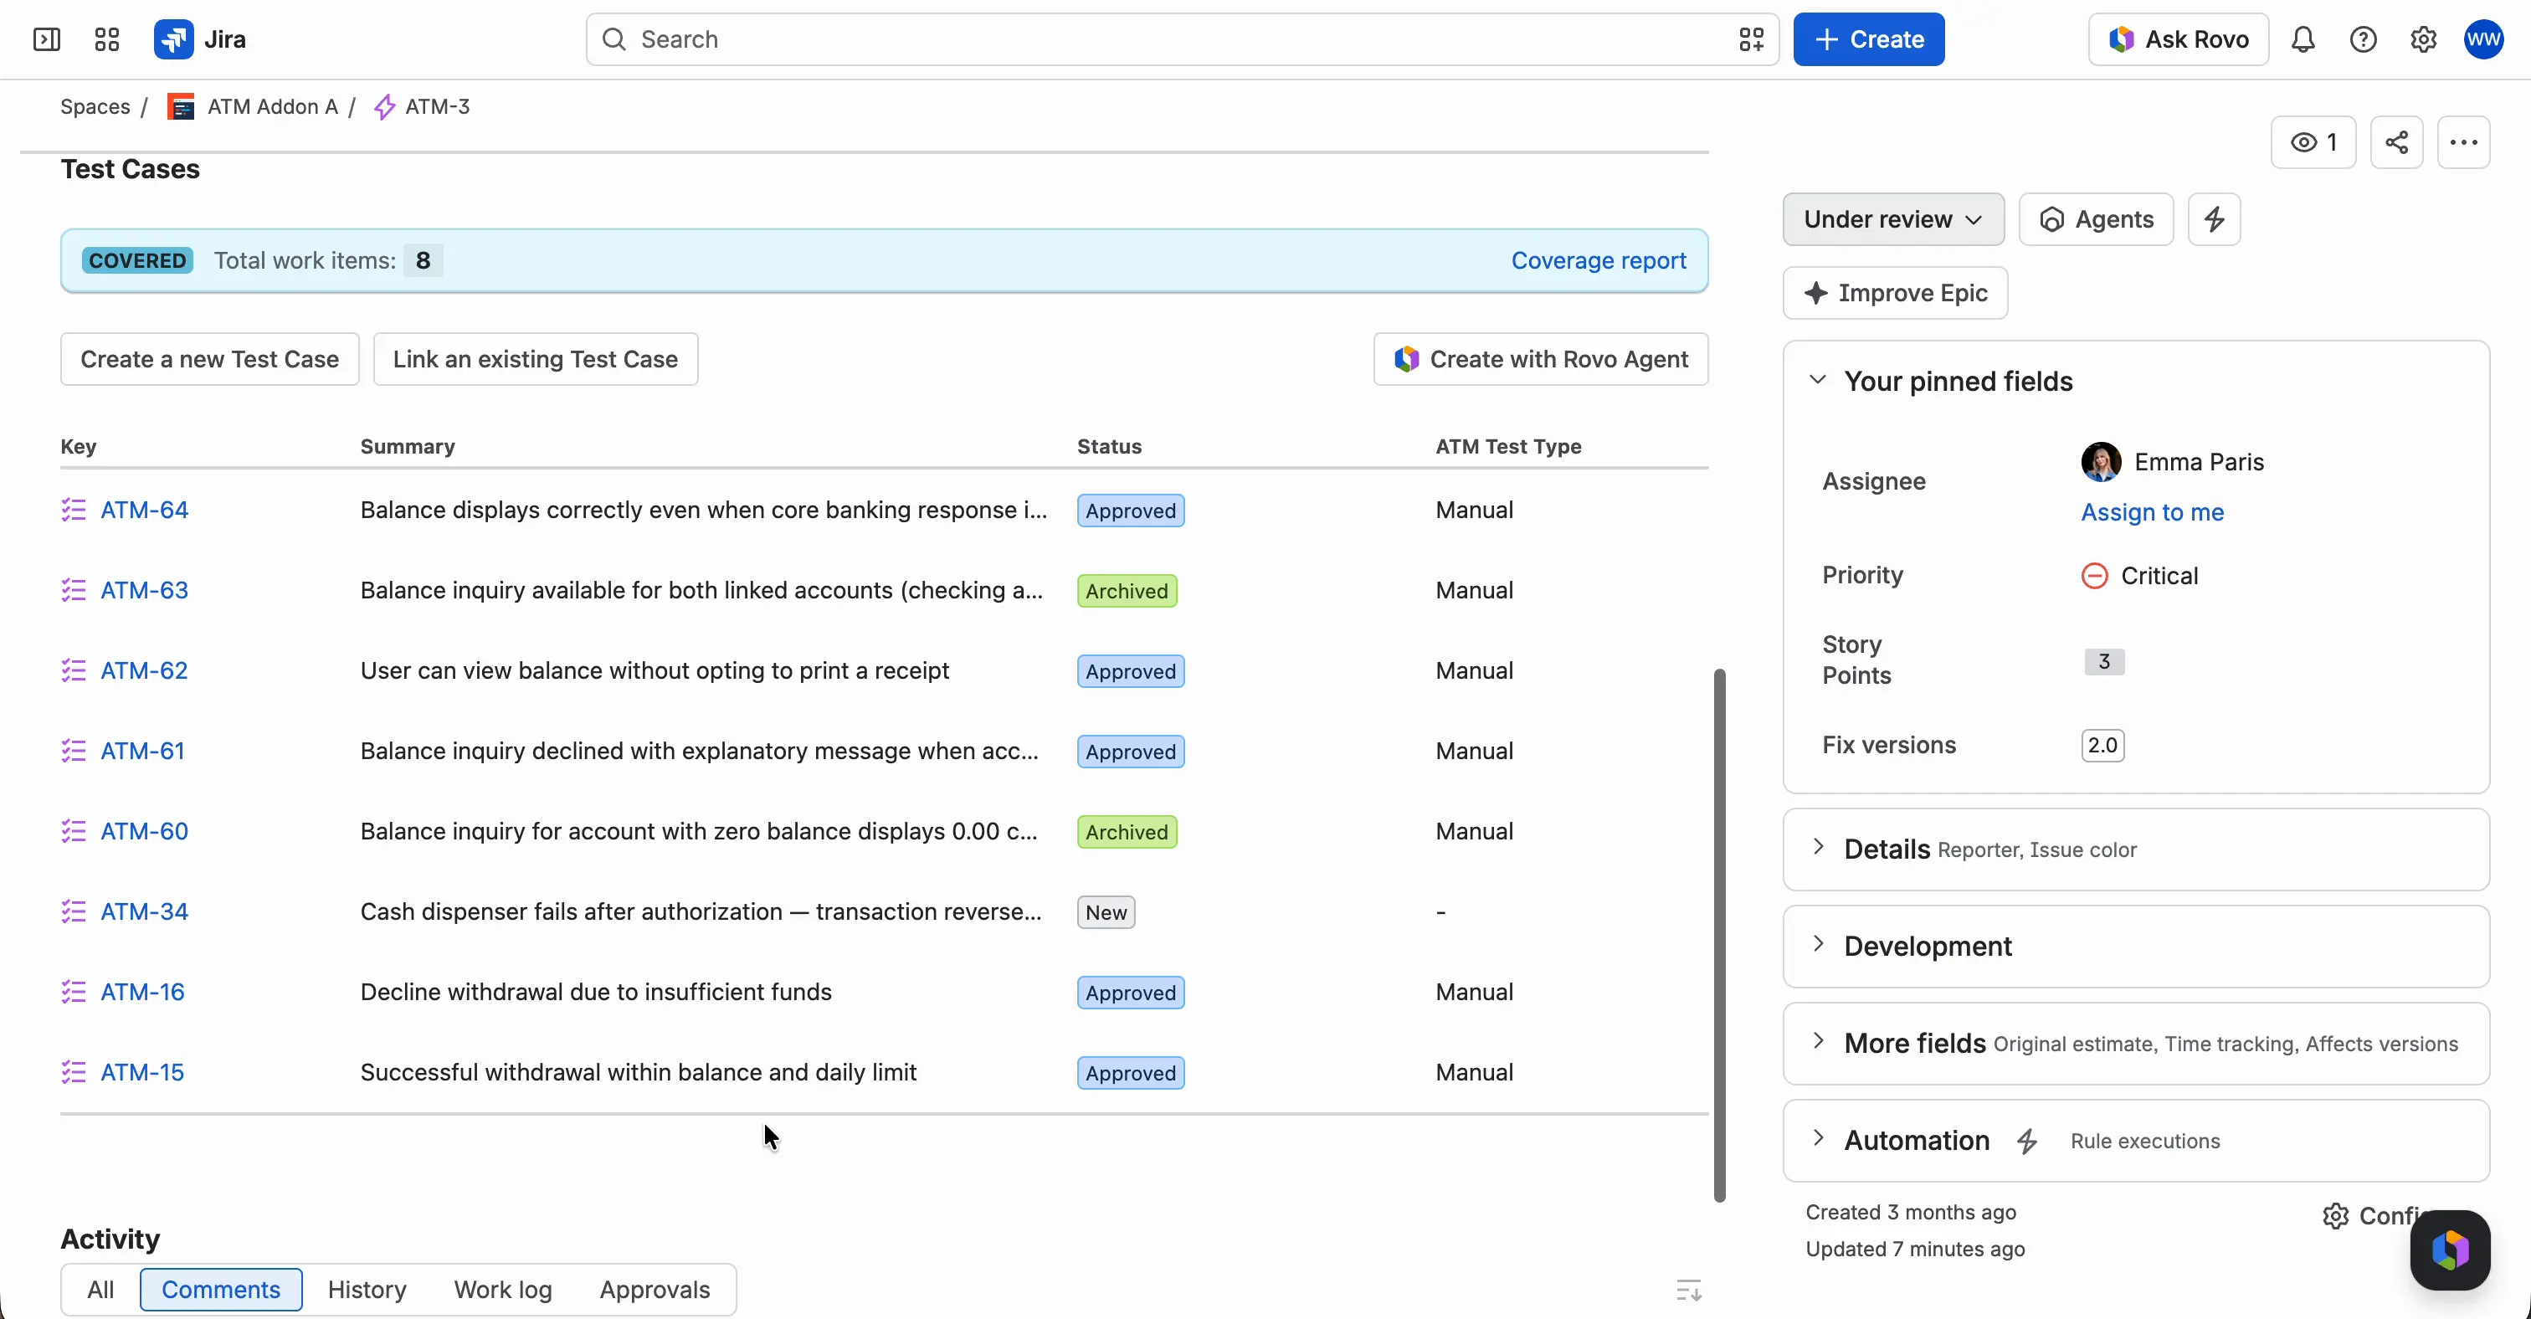Open the three-dot more actions menu
The image size is (2531, 1319).
pos(2463,142)
